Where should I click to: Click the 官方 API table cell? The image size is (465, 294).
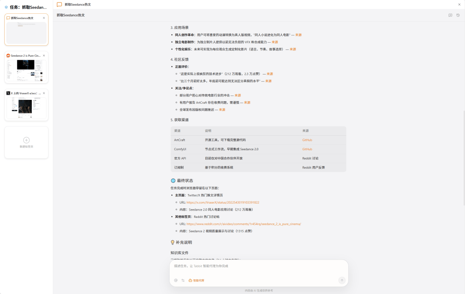pyautogui.click(x=180, y=158)
